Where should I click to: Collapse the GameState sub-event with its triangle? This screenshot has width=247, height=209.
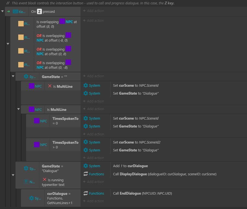point(13,76)
